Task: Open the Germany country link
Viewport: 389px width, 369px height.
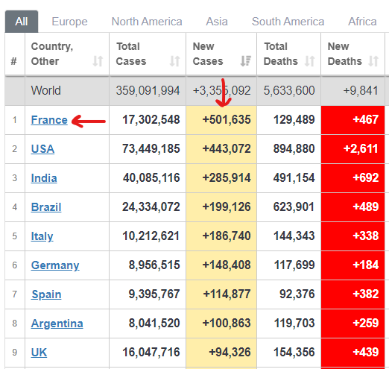Action: pyautogui.click(x=55, y=265)
